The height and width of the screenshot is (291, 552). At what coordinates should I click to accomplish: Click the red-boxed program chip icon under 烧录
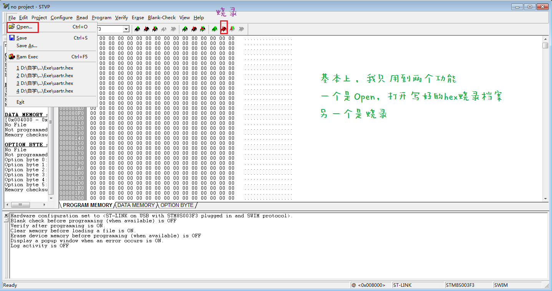[224, 29]
